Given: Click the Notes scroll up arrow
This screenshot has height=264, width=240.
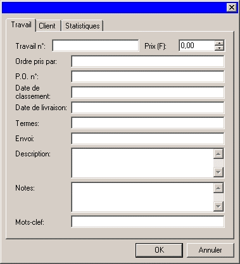Looking at the screenshot, I should [218, 188].
